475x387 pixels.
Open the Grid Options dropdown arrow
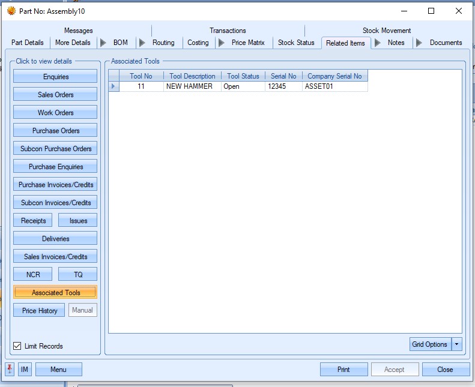pyautogui.click(x=456, y=344)
